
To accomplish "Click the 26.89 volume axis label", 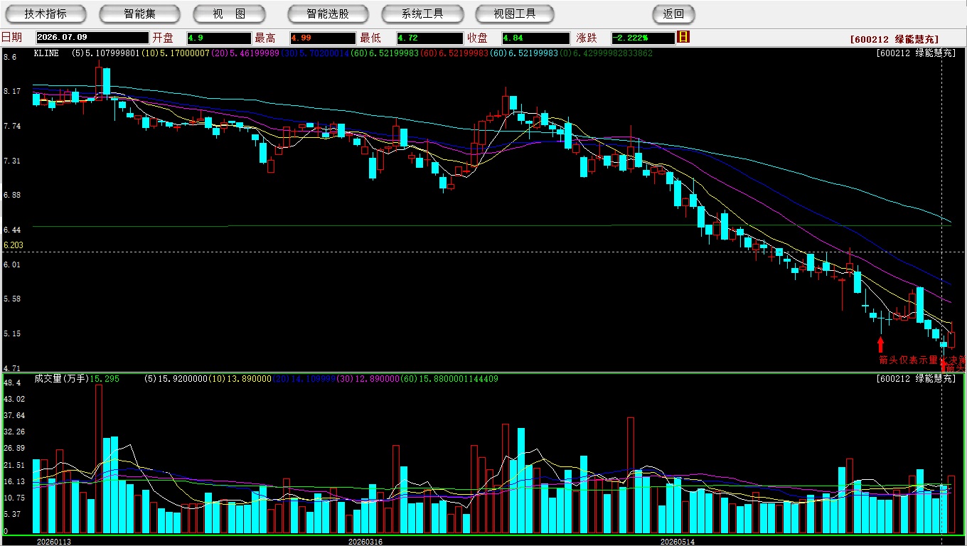I will coord(14,449).
